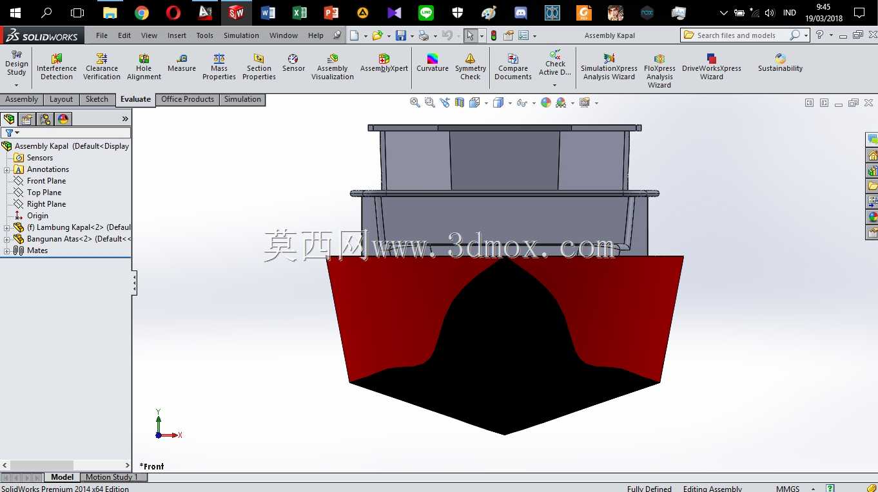Select Top Plane in the tree
The height and width of the screenshot is (492, 878).
[x=44, y=193]
